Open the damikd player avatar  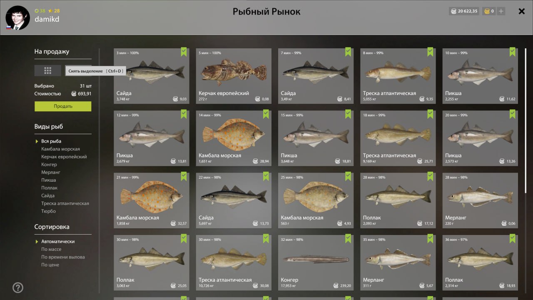(18, 17)
